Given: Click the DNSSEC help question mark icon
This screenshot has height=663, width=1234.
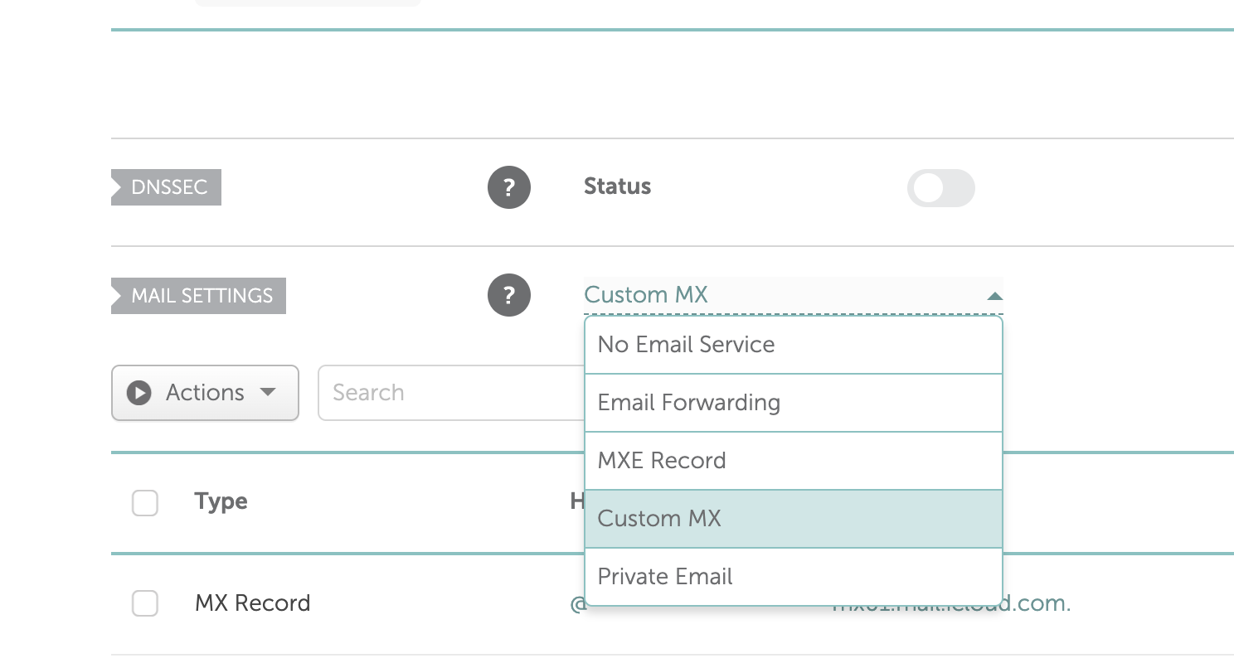Looking at the screenshot, I should 509,187.
